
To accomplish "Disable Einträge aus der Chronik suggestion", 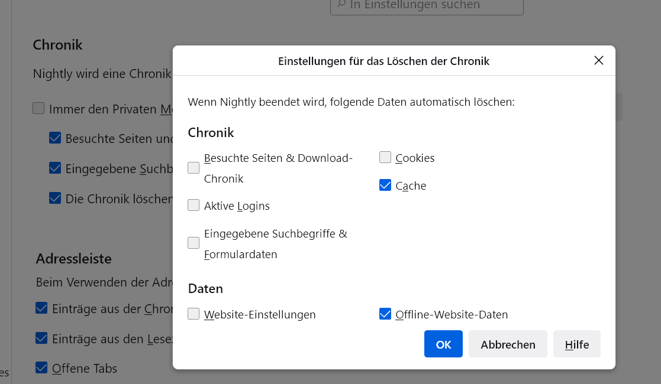I will click(41, 308).
